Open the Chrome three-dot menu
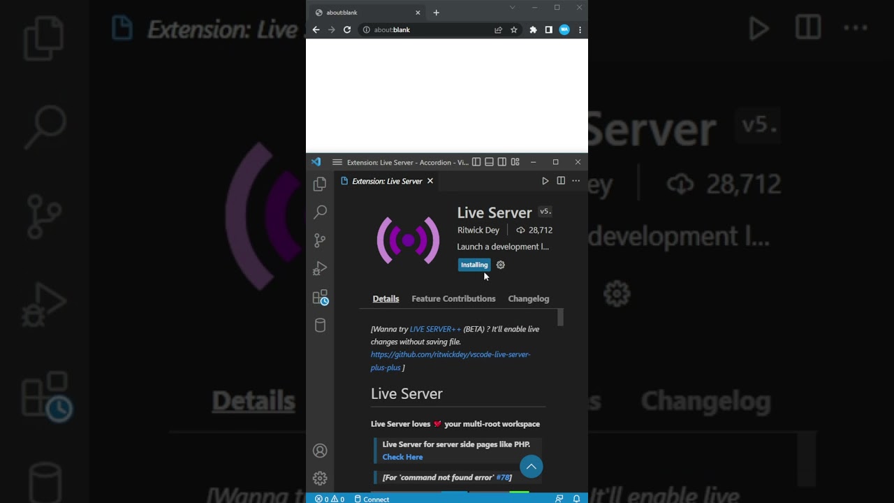 [580, 30]
